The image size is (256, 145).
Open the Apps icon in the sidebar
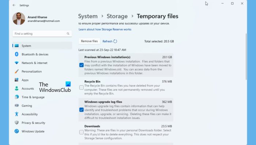[17, 80]
